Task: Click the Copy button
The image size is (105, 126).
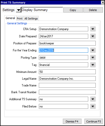Action: tap(73, 10)
